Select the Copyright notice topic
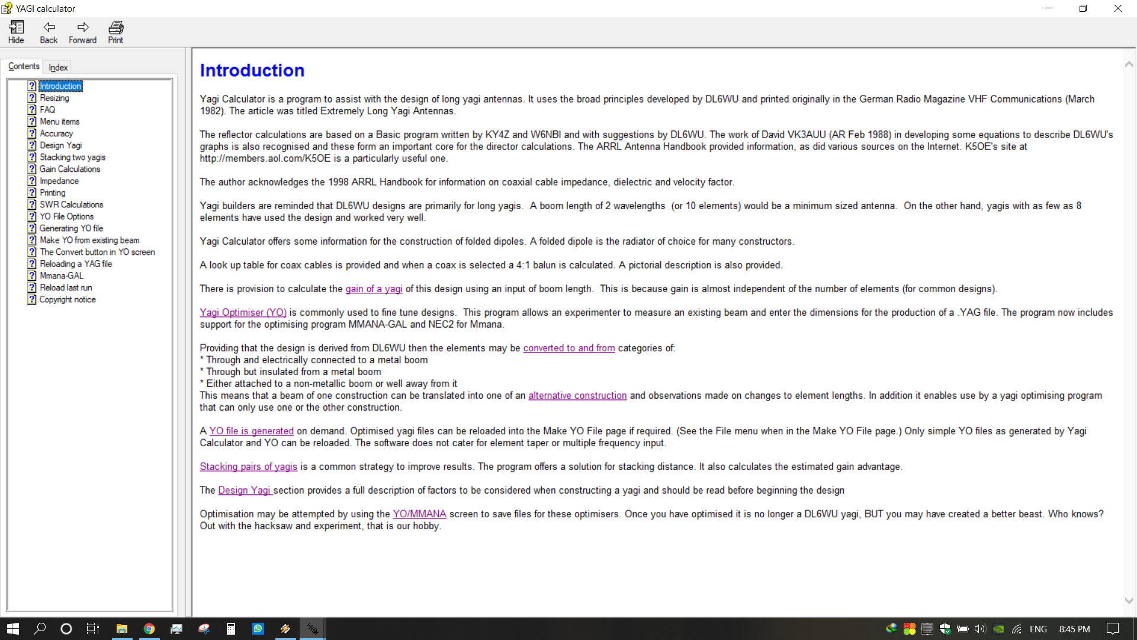This screenshot has height=640, width=1137. coord(67,299)
